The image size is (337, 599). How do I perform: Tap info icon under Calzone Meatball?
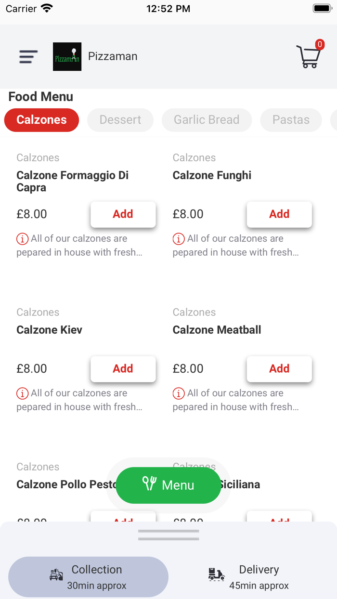point(179,393)
